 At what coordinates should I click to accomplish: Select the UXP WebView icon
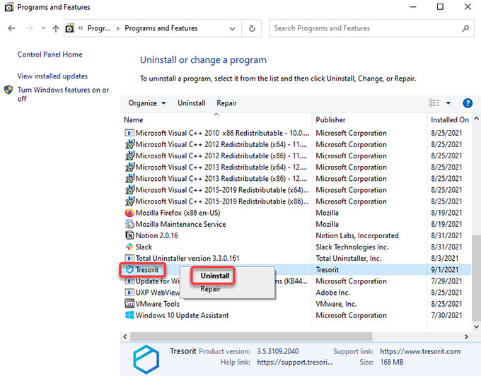click(129, 293)
